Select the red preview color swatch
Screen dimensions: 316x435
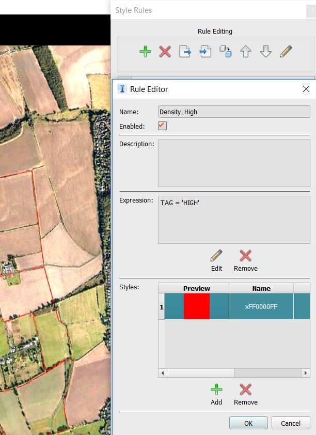pyautogui.click(x=197, y=306)
